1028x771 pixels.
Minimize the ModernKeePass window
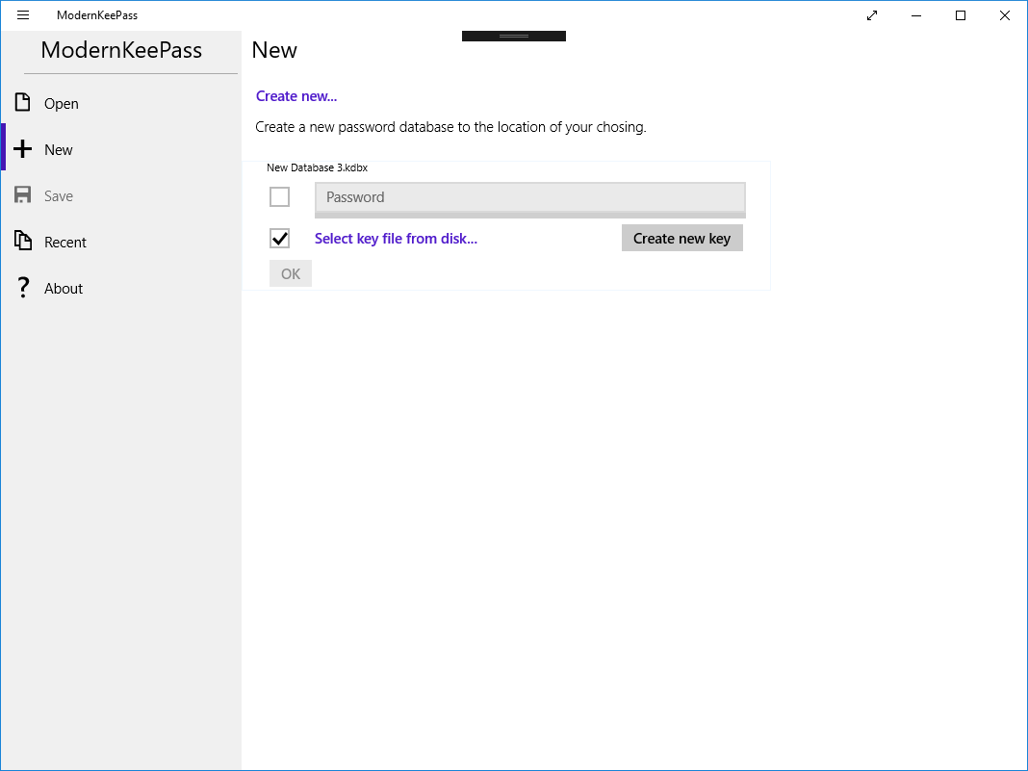pos(916,15)
